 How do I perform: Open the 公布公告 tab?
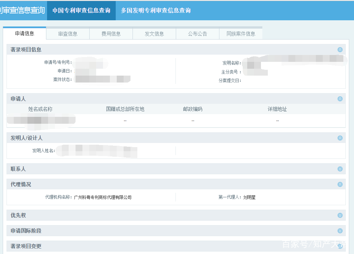click(197, 34)
